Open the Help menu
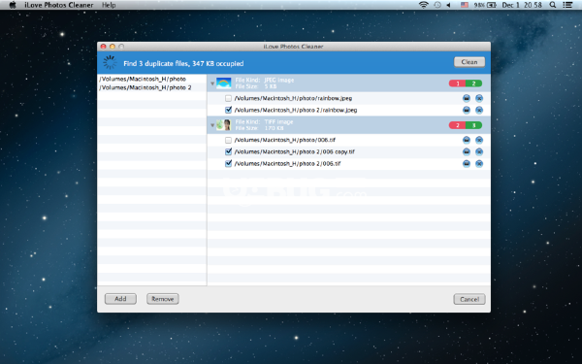 109,5
